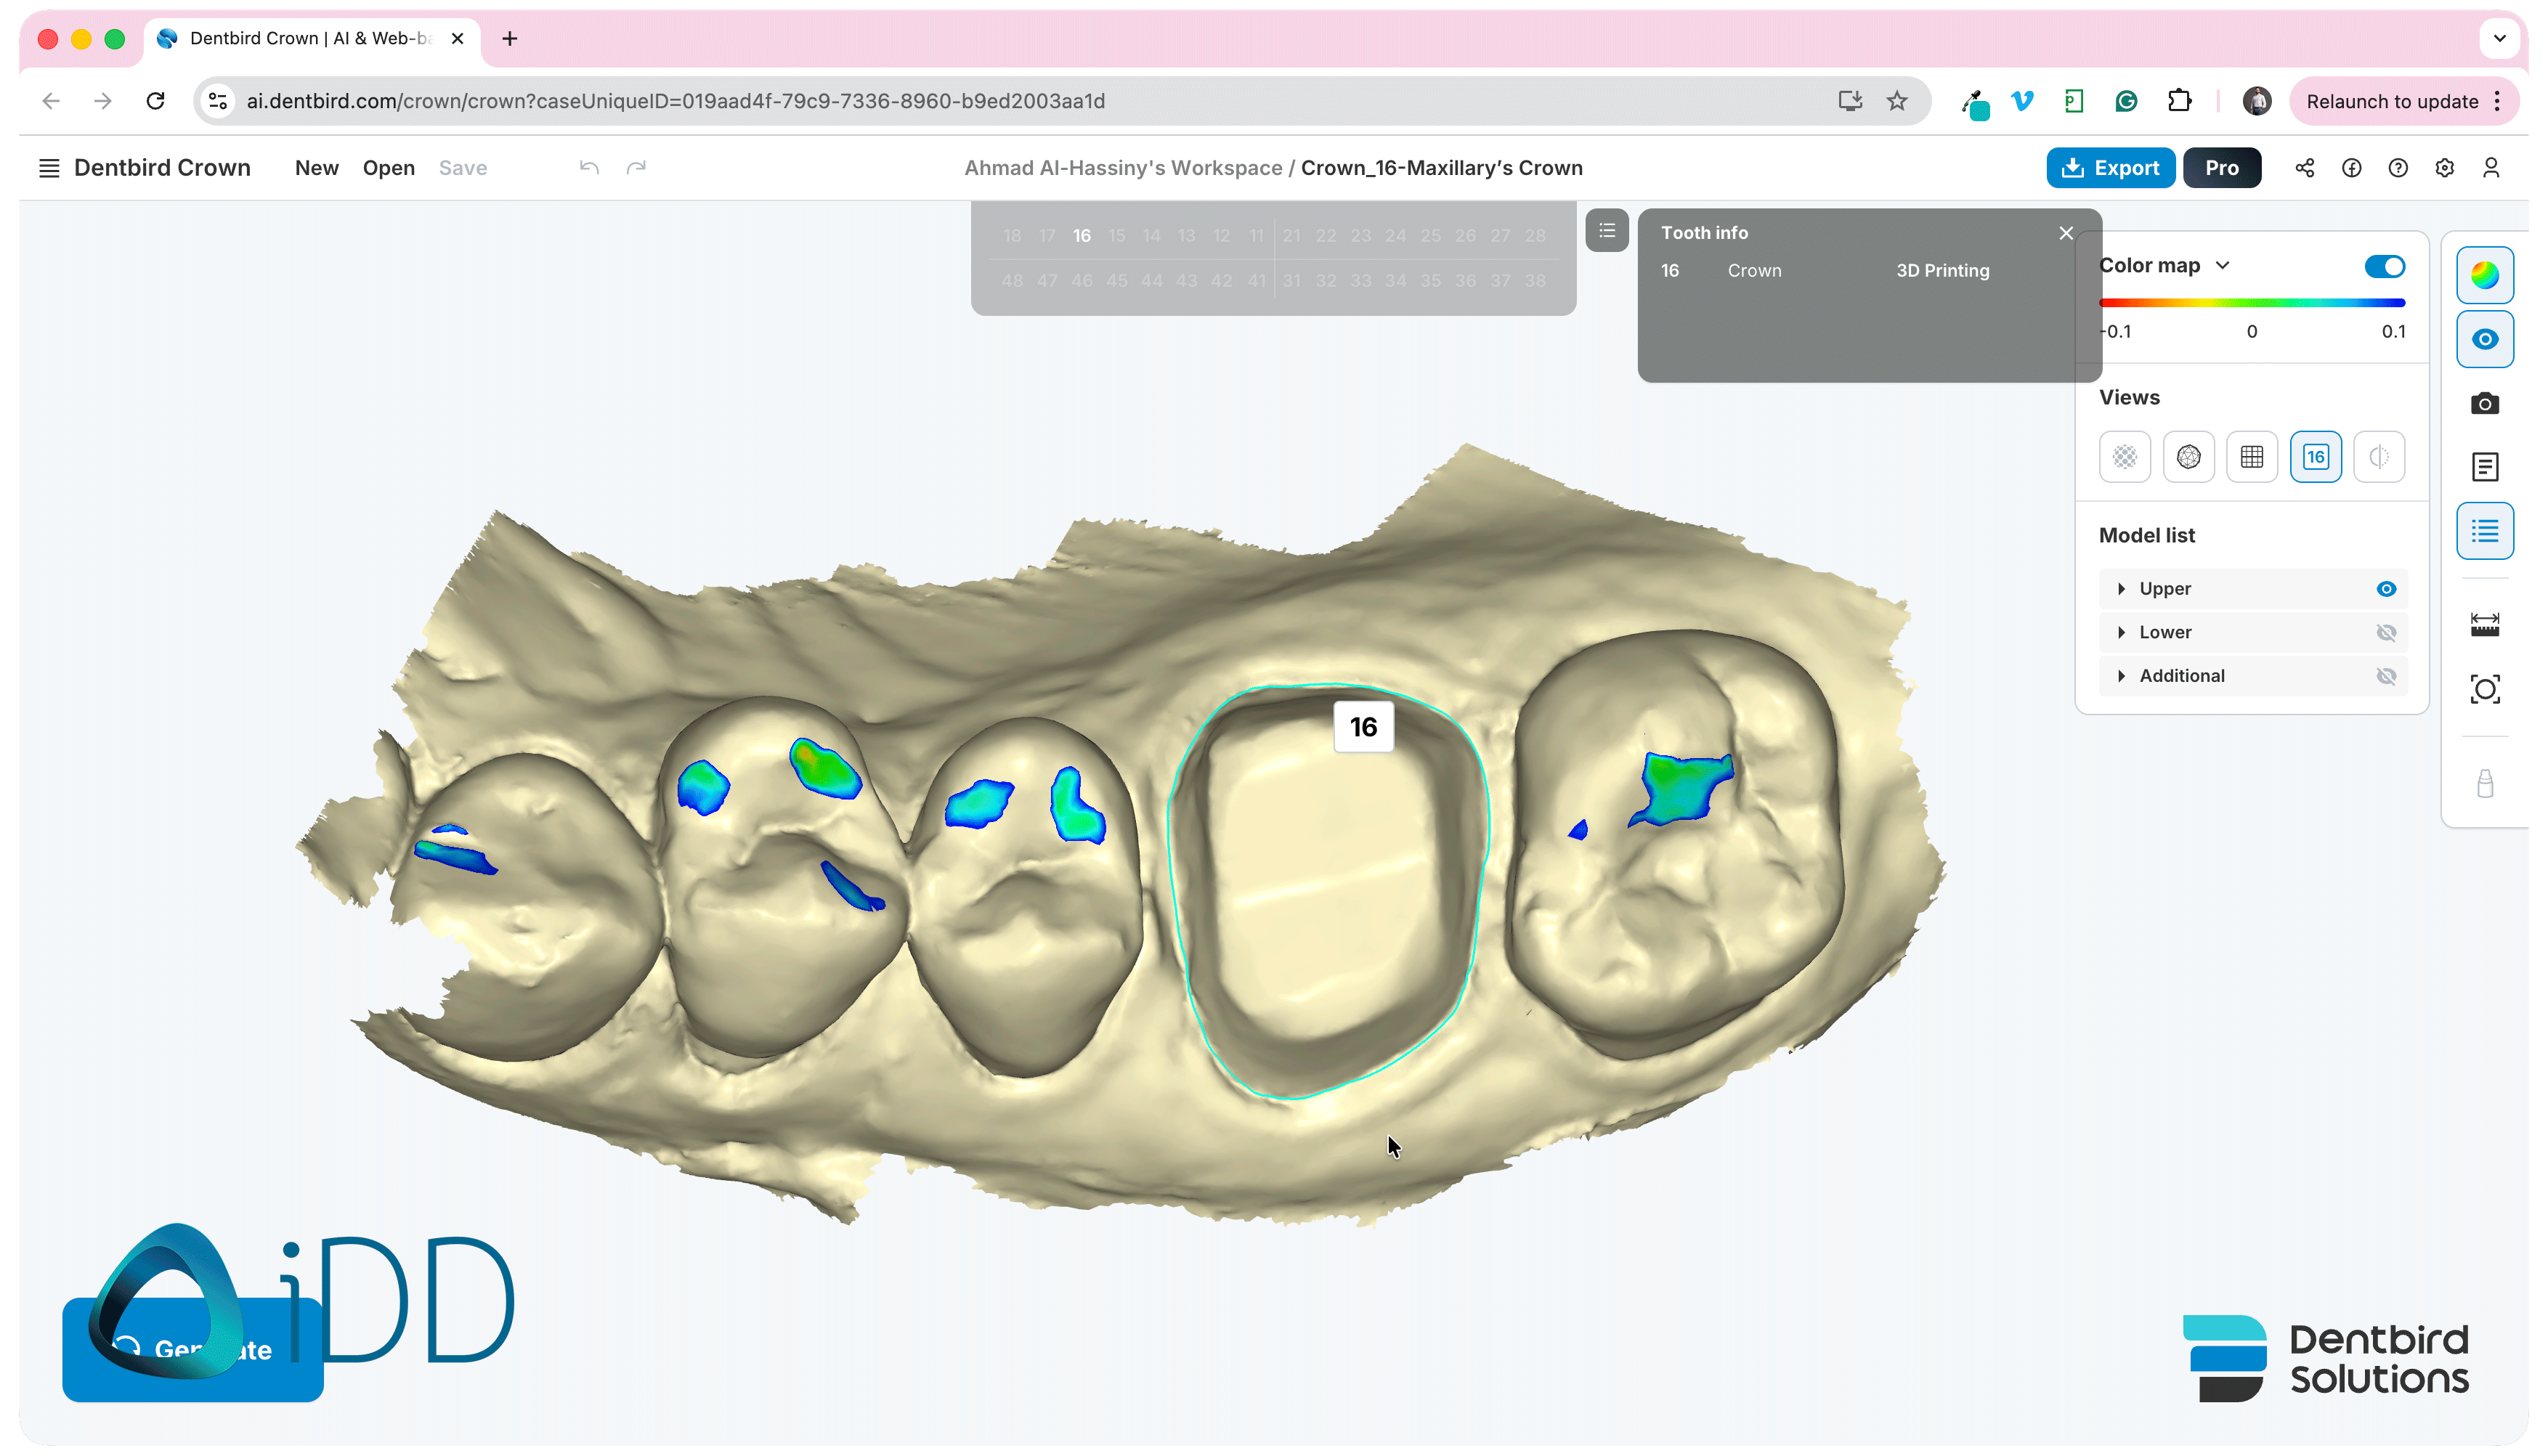Screen dimensions: 2548x1456
Task: Open the color map tool in sidebar
Action: [x=2484, y=275]
